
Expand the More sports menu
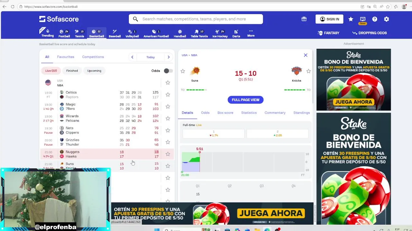pos(251,33)
